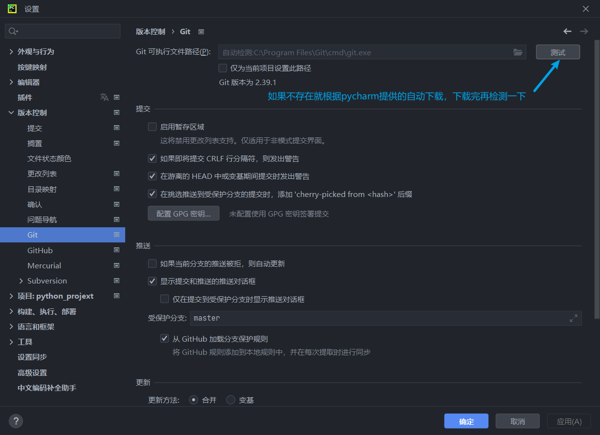Uncheck 游离的 HEAD warning checkbox

[152, 176]
